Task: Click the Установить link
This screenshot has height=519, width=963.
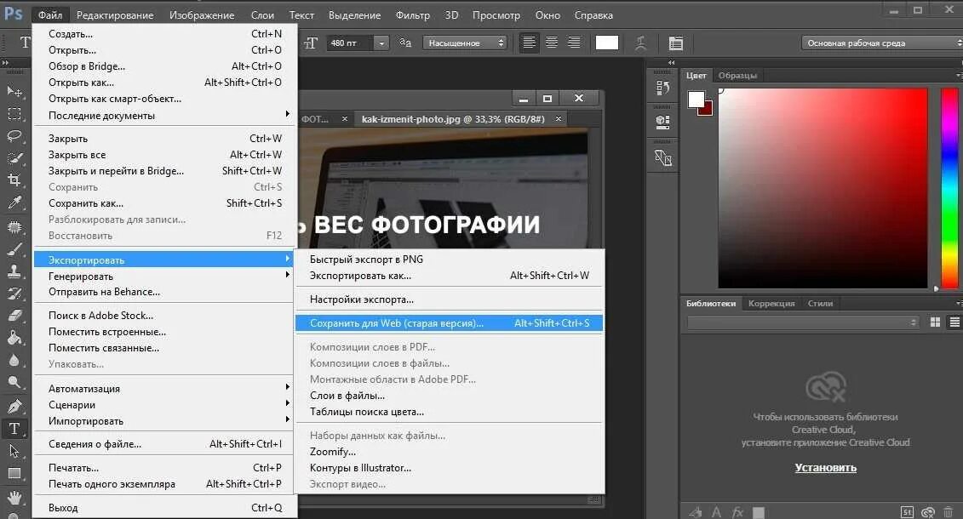Action: [825, 467]
